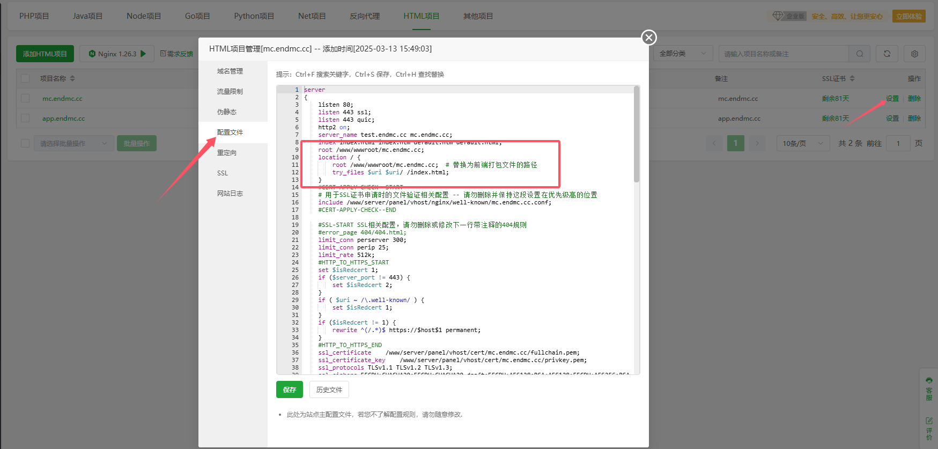Click the refresh list icon
Viewport: 938px width, 449px height.
coord(887,54)
